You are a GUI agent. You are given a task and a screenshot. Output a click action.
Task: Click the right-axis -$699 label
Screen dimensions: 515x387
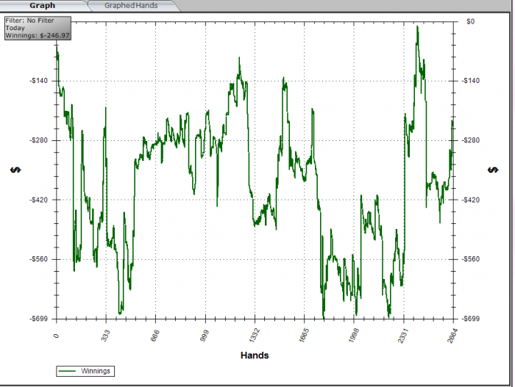(470, 319)
